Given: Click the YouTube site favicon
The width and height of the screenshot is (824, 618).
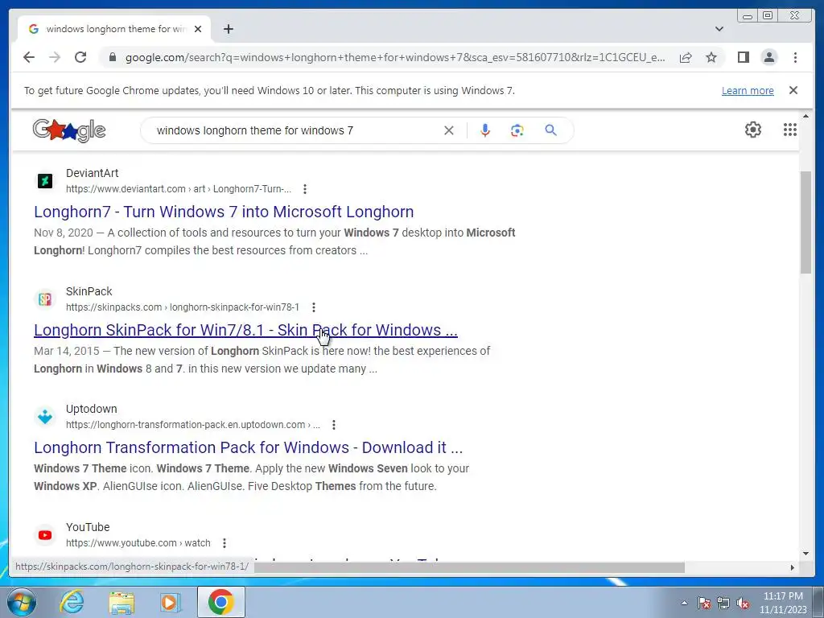Looking at the screenshot, I should (45, 535).
